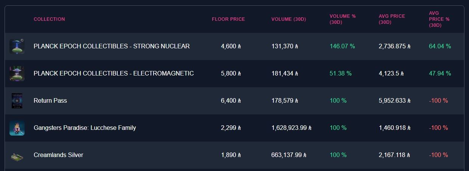Click the 146.07 % volume change
Screen dimensions: 469x171
click(342, 46)
